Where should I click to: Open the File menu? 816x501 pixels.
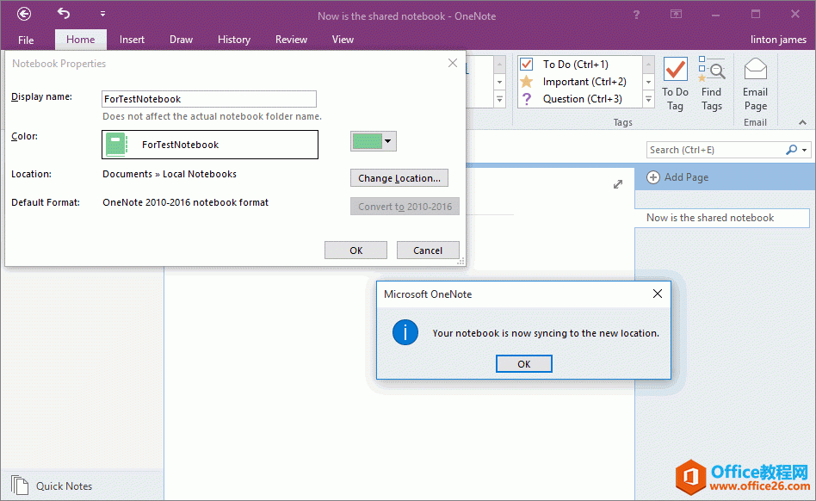tap(26, 40)
